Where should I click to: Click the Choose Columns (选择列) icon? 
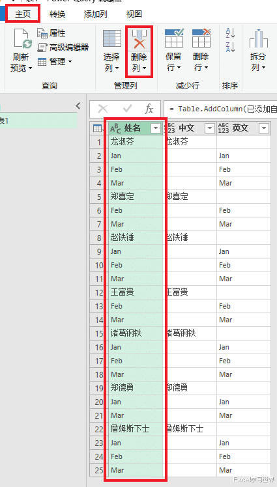(111, 39)
